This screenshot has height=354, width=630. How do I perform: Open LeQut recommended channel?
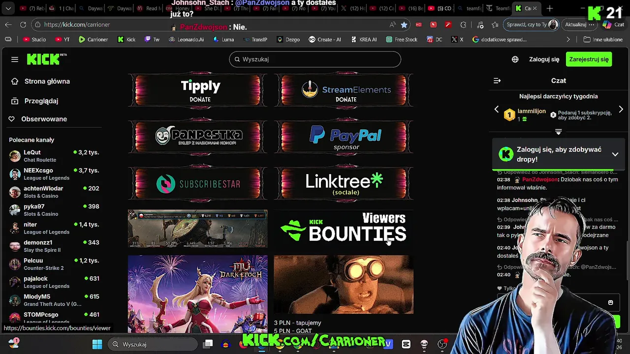click(x=54, y=156)
